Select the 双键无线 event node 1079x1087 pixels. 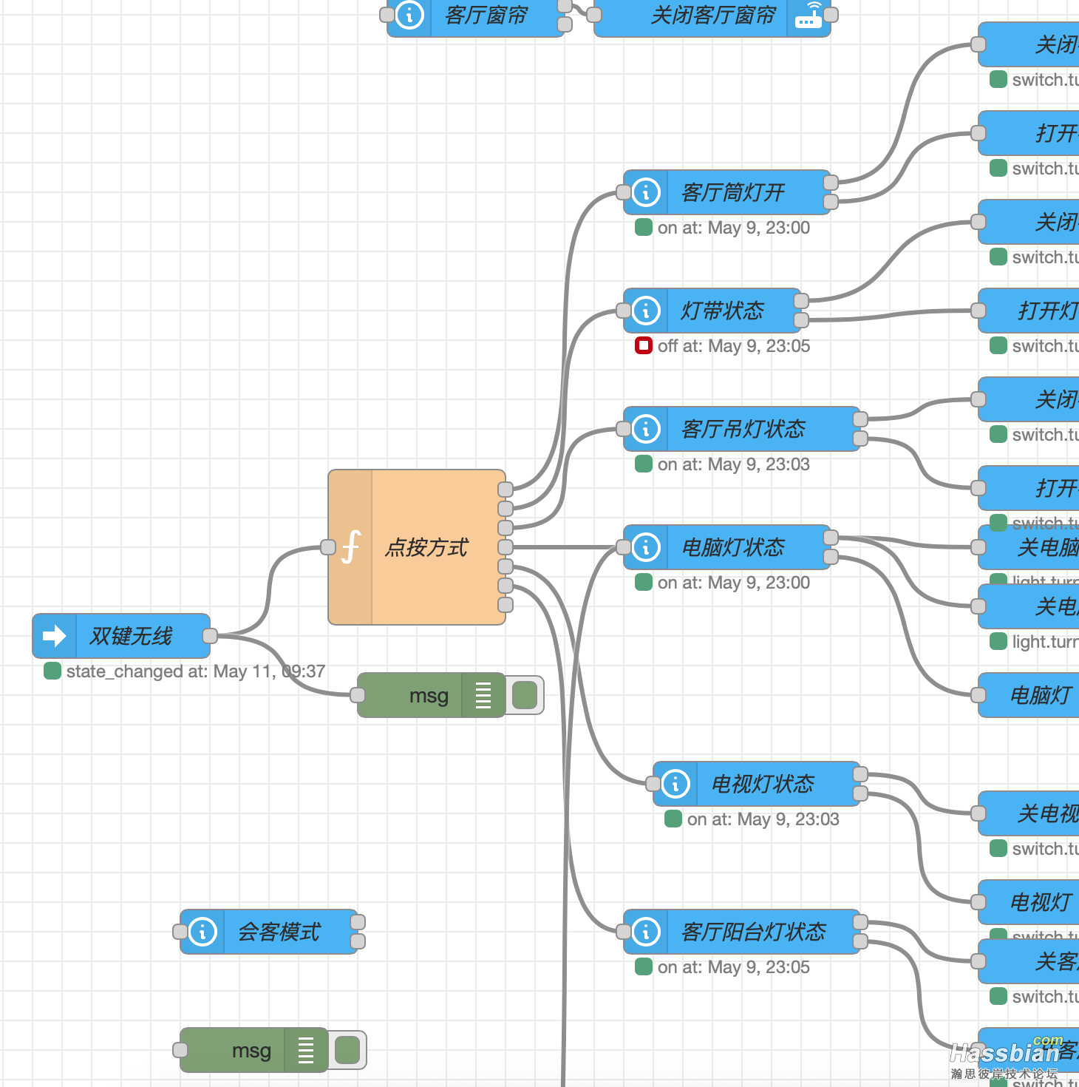coord(121,636)
